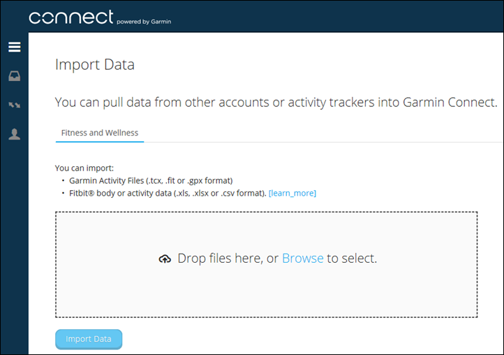
Task: Click the Import Data page heading
Action: pyautogui.click(x=95, y=65)
